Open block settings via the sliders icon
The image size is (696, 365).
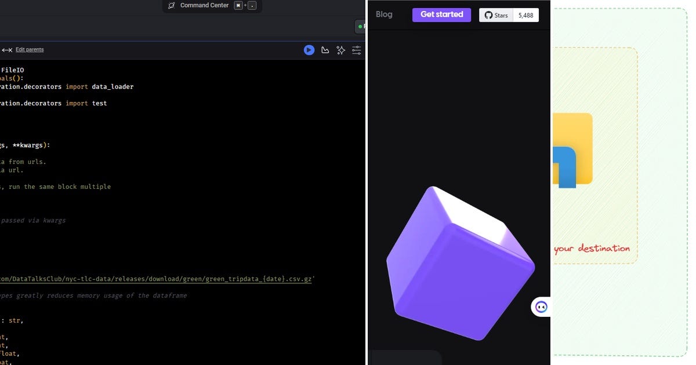356,50
